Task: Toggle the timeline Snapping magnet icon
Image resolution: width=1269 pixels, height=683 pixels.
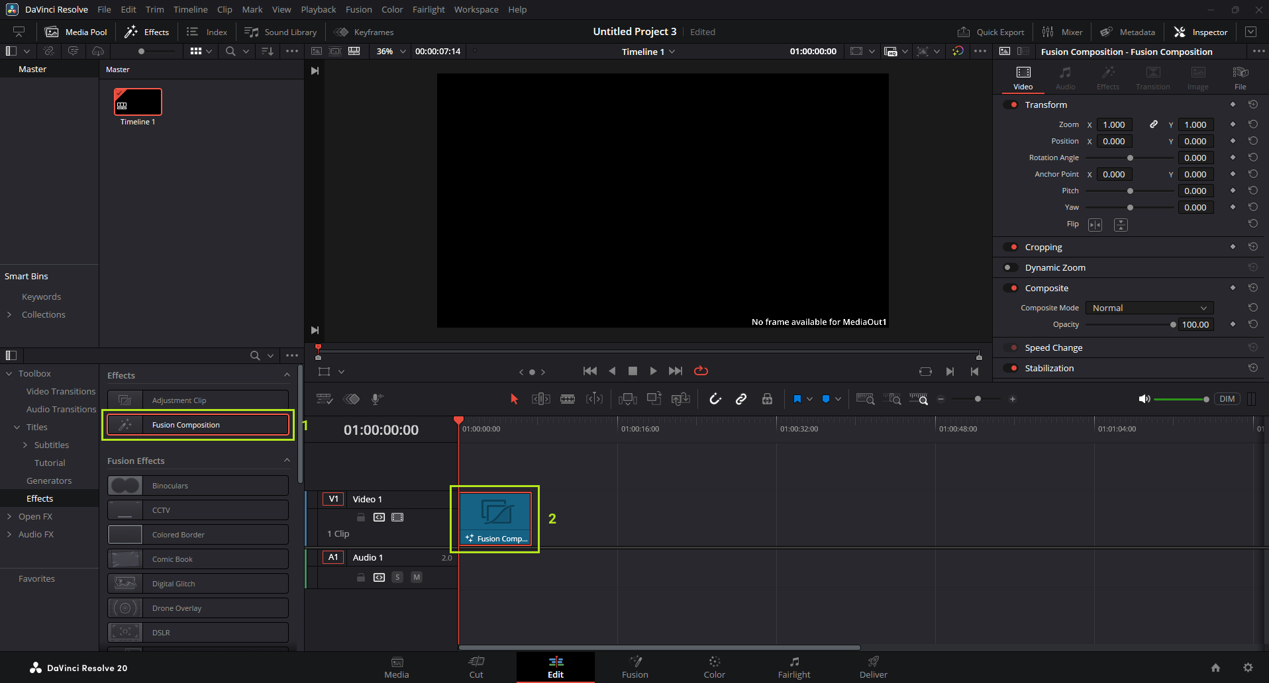Action: 715,399
